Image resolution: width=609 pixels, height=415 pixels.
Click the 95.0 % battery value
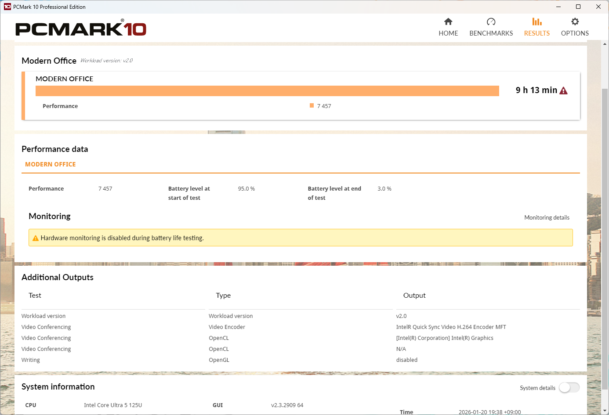click(x=246, y=188)
